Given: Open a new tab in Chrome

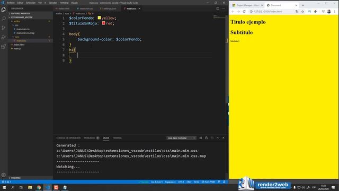Looking at the screenshot, I should (302, 5).
